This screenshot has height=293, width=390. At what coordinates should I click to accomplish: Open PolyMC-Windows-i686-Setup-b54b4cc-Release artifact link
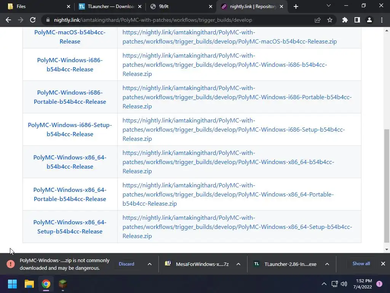click(x=70, y=130)
